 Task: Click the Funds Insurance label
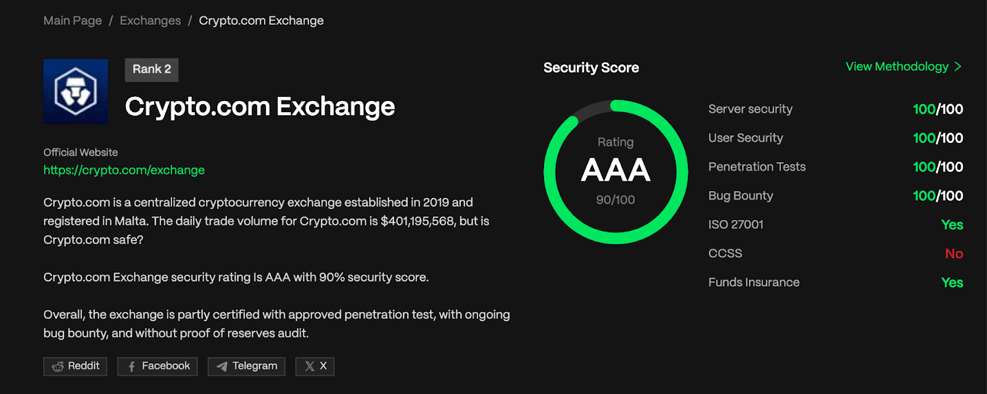[x=754, y=282]
